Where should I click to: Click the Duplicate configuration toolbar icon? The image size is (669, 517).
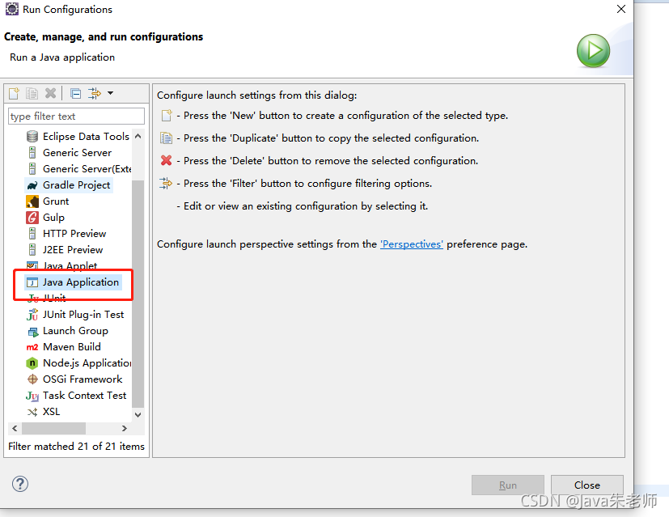pos(32,93)
